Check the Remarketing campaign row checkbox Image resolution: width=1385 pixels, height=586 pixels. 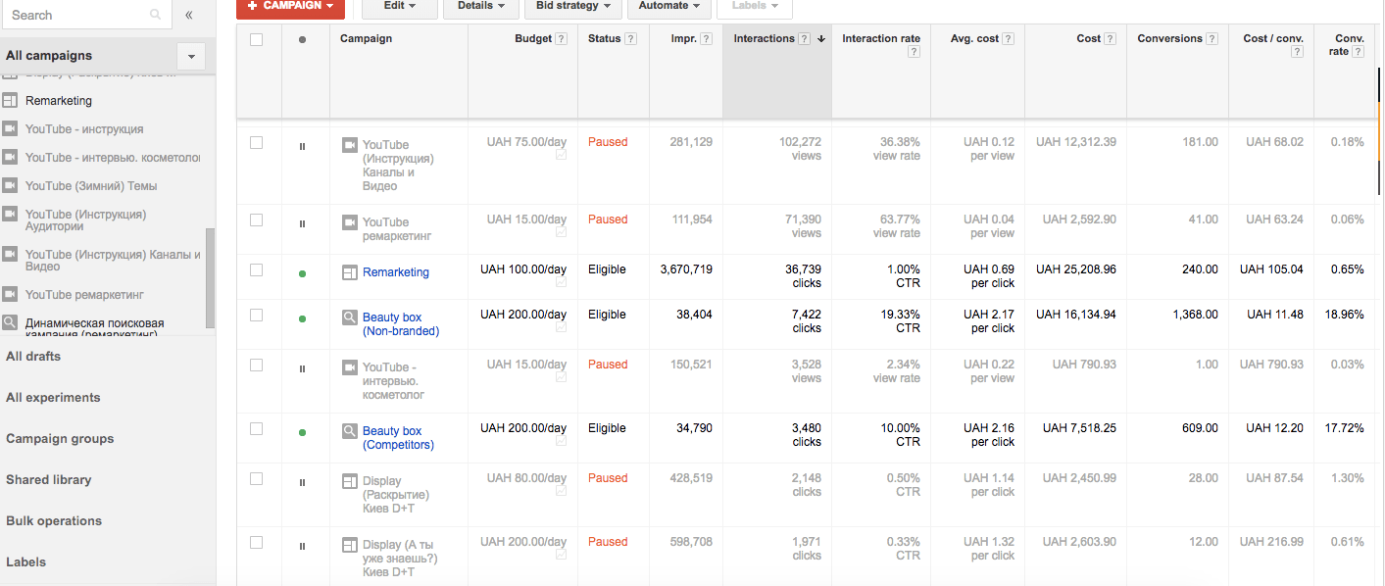(x=257, y=269)
